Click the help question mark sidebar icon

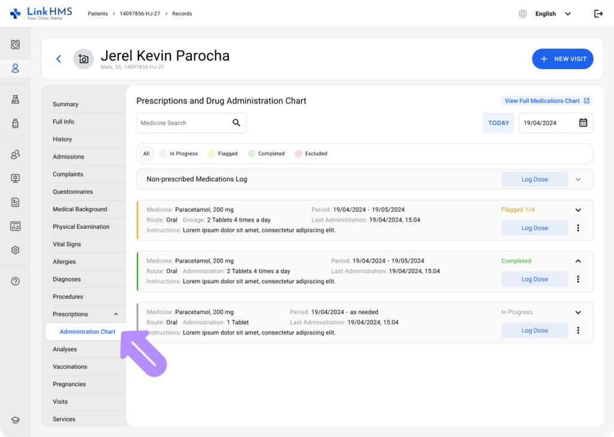coord(16,281)
